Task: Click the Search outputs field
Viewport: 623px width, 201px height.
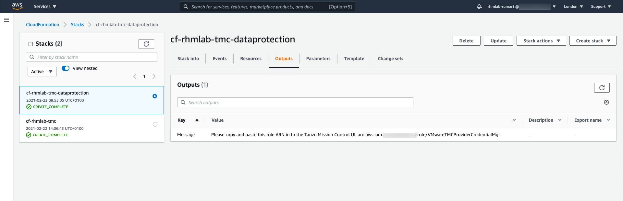Action: (x=295, y=103)
